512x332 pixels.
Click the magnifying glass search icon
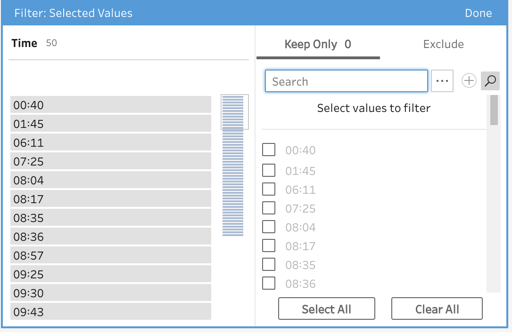(490, 81)
